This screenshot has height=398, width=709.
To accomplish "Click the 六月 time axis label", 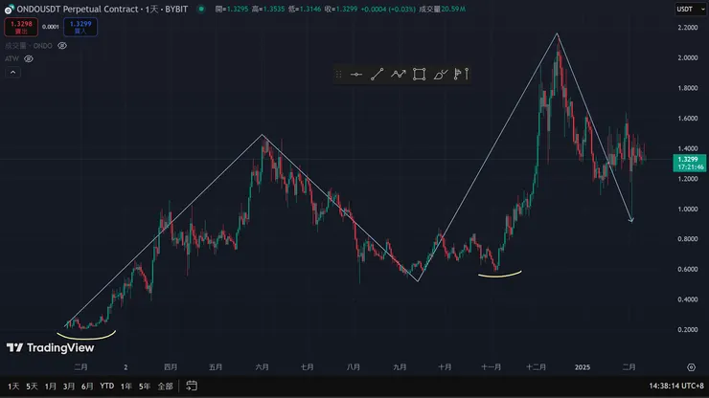I will 262,367.
